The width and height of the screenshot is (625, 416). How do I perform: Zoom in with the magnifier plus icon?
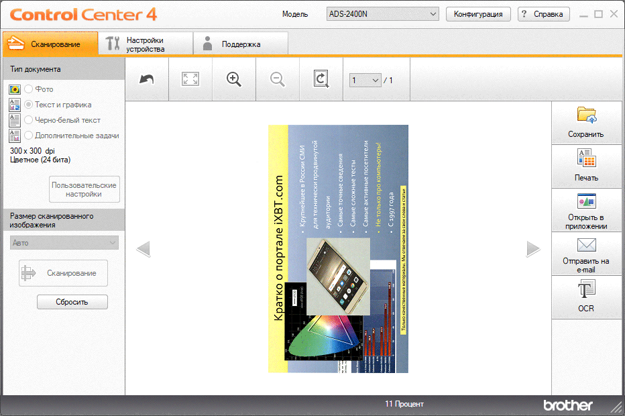coord(234,79)
